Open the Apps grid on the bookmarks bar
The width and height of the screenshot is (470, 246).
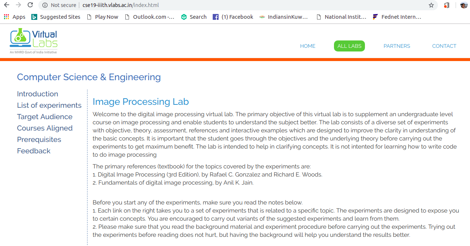[x=6, y=17]
